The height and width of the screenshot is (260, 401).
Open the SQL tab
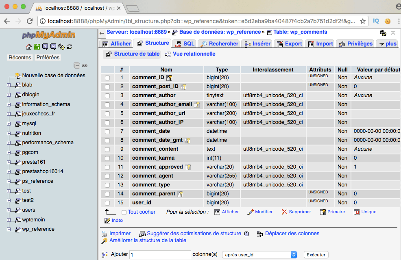tap(184, 44)
